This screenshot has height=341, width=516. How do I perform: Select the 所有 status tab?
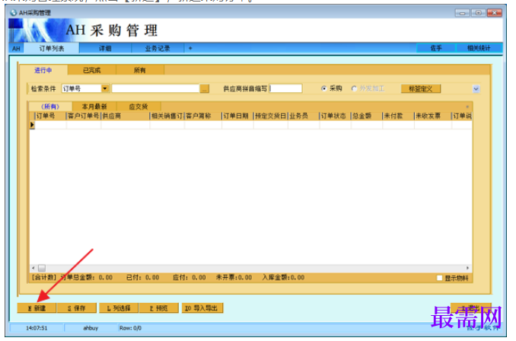[x=139, y=70]
